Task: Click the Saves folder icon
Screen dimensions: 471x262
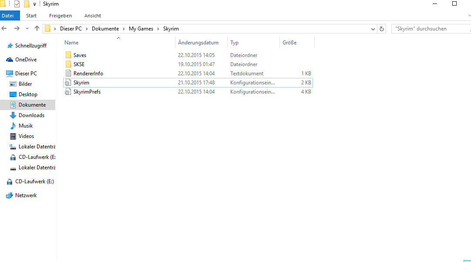Action: pos(68,55)
